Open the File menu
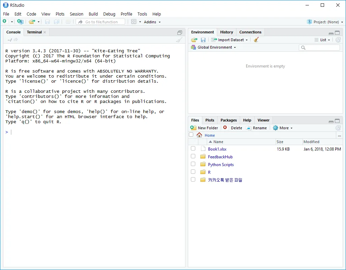The width and height of the screenshot is (346, 270). tap(6, 14)
